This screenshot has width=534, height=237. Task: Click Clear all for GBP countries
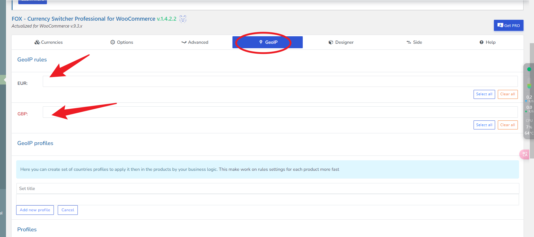point(508,125)
